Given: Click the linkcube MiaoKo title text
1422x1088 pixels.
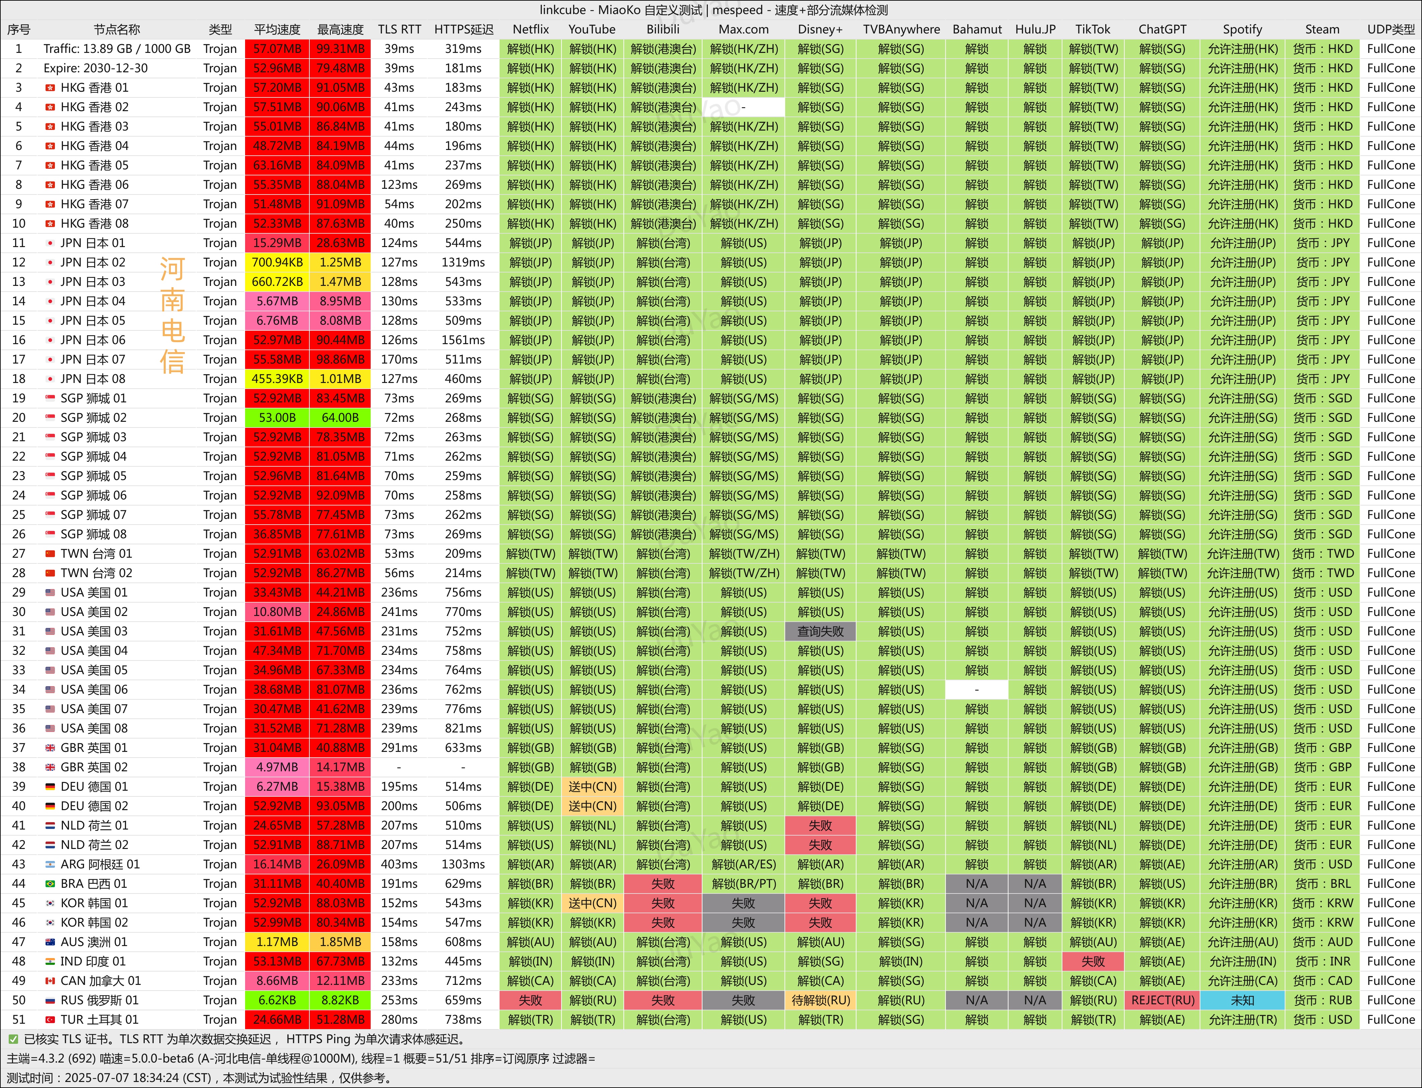Looking at the screenshot, I should tap(714, 10).
